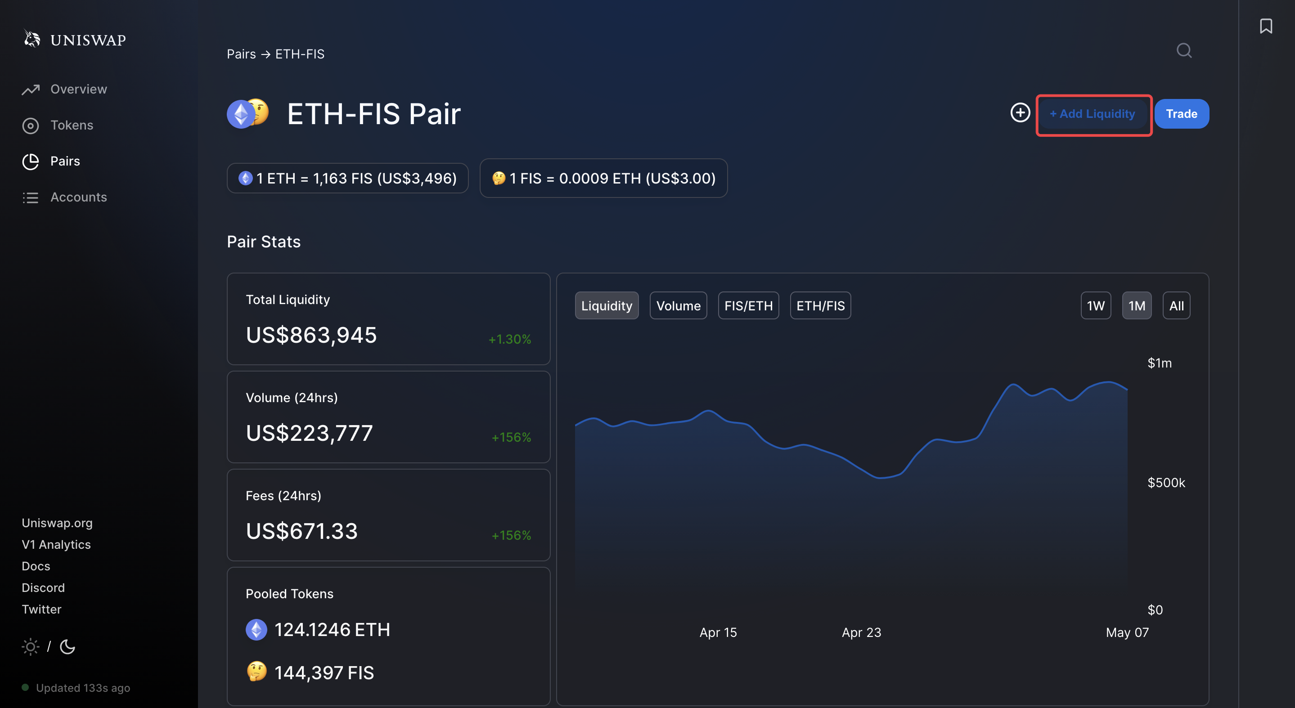Click the blue Trade button
This screenshot has width=1295, height=708.
(1182, 114)
